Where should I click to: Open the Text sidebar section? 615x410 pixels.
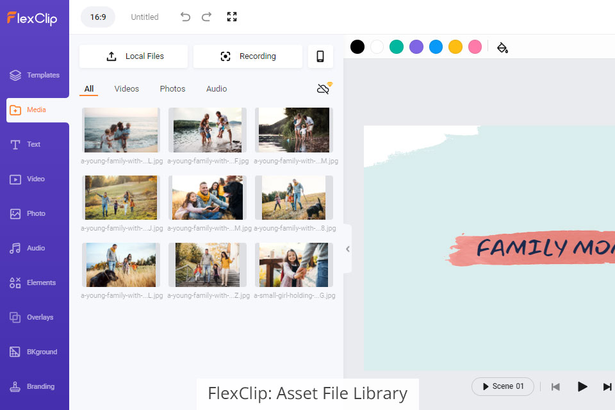(26, 144)
